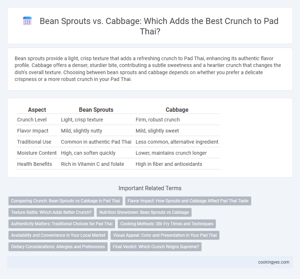Click the 'Important Related Terms' heading

click(x=150, y=188)
